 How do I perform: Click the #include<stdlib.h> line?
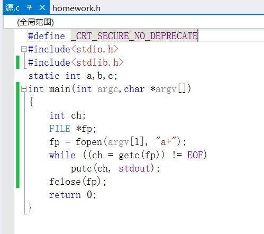click(x=76, y=62)
